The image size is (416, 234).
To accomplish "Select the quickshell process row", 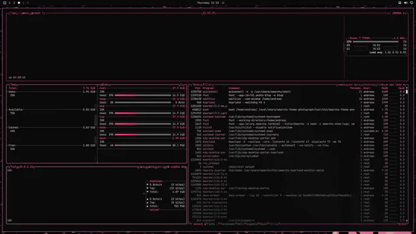I will 298,92.
